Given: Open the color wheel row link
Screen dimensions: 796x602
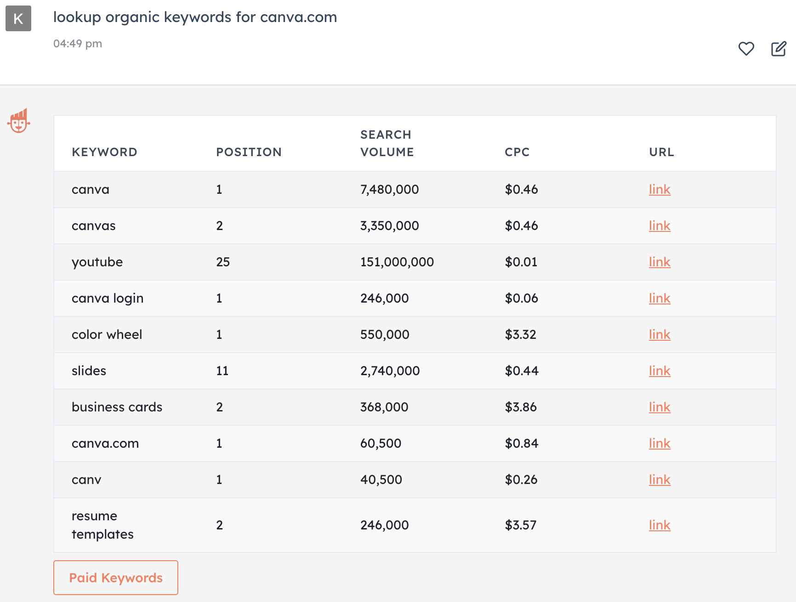Looking at the screenshot, I should tap(660, 334).
